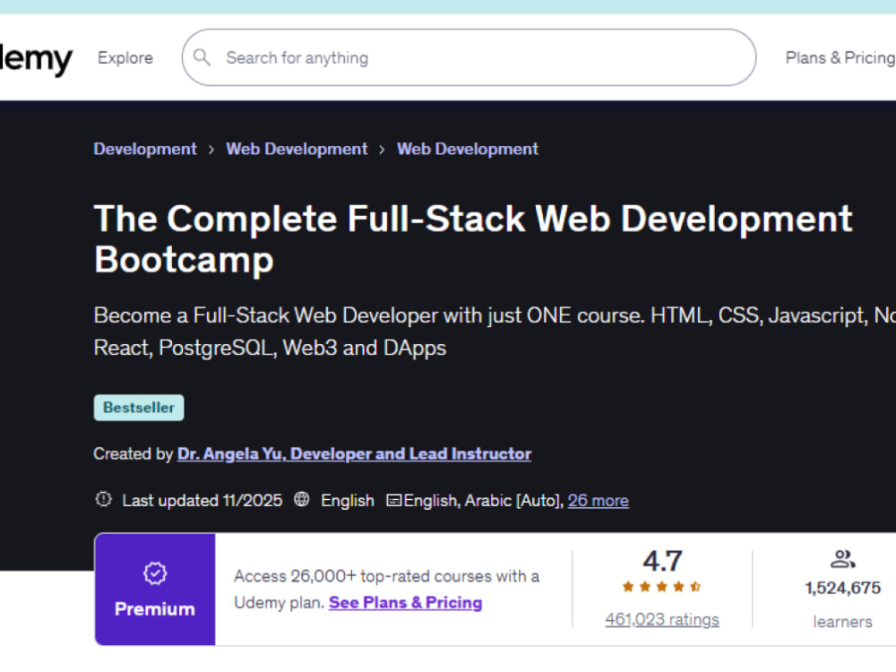
Task: Show 26 more caption languages
Action: [599, 501]
